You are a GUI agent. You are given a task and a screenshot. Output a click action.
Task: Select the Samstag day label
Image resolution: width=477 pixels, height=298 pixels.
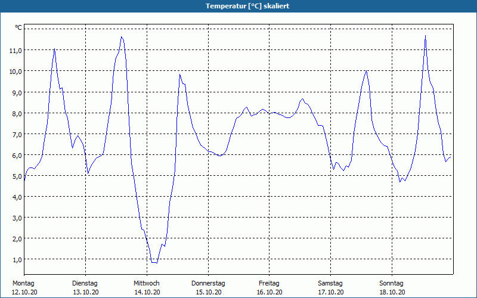click(330, 284)
